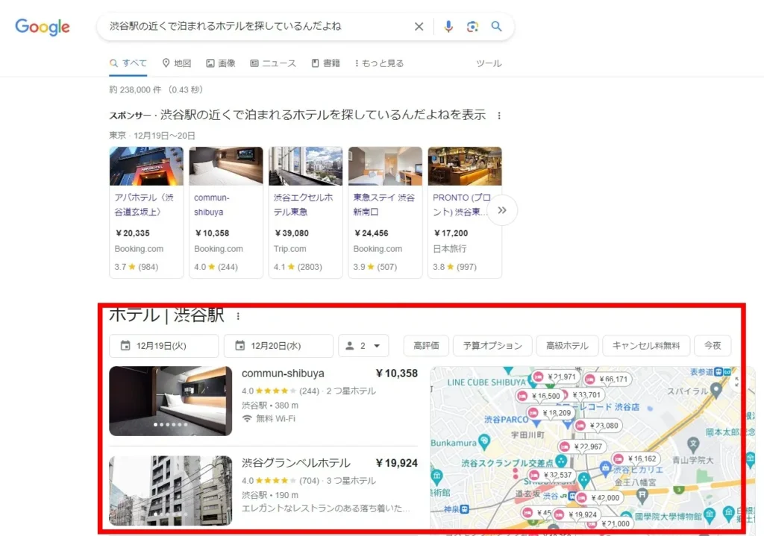Apply the 予算オプション filter chip

tap(492, 346)
